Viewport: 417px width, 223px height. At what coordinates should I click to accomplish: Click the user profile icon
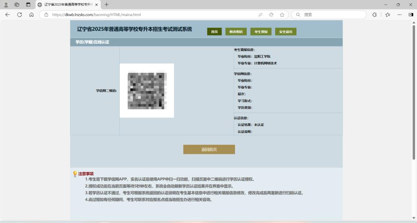[x=6, y=4]
